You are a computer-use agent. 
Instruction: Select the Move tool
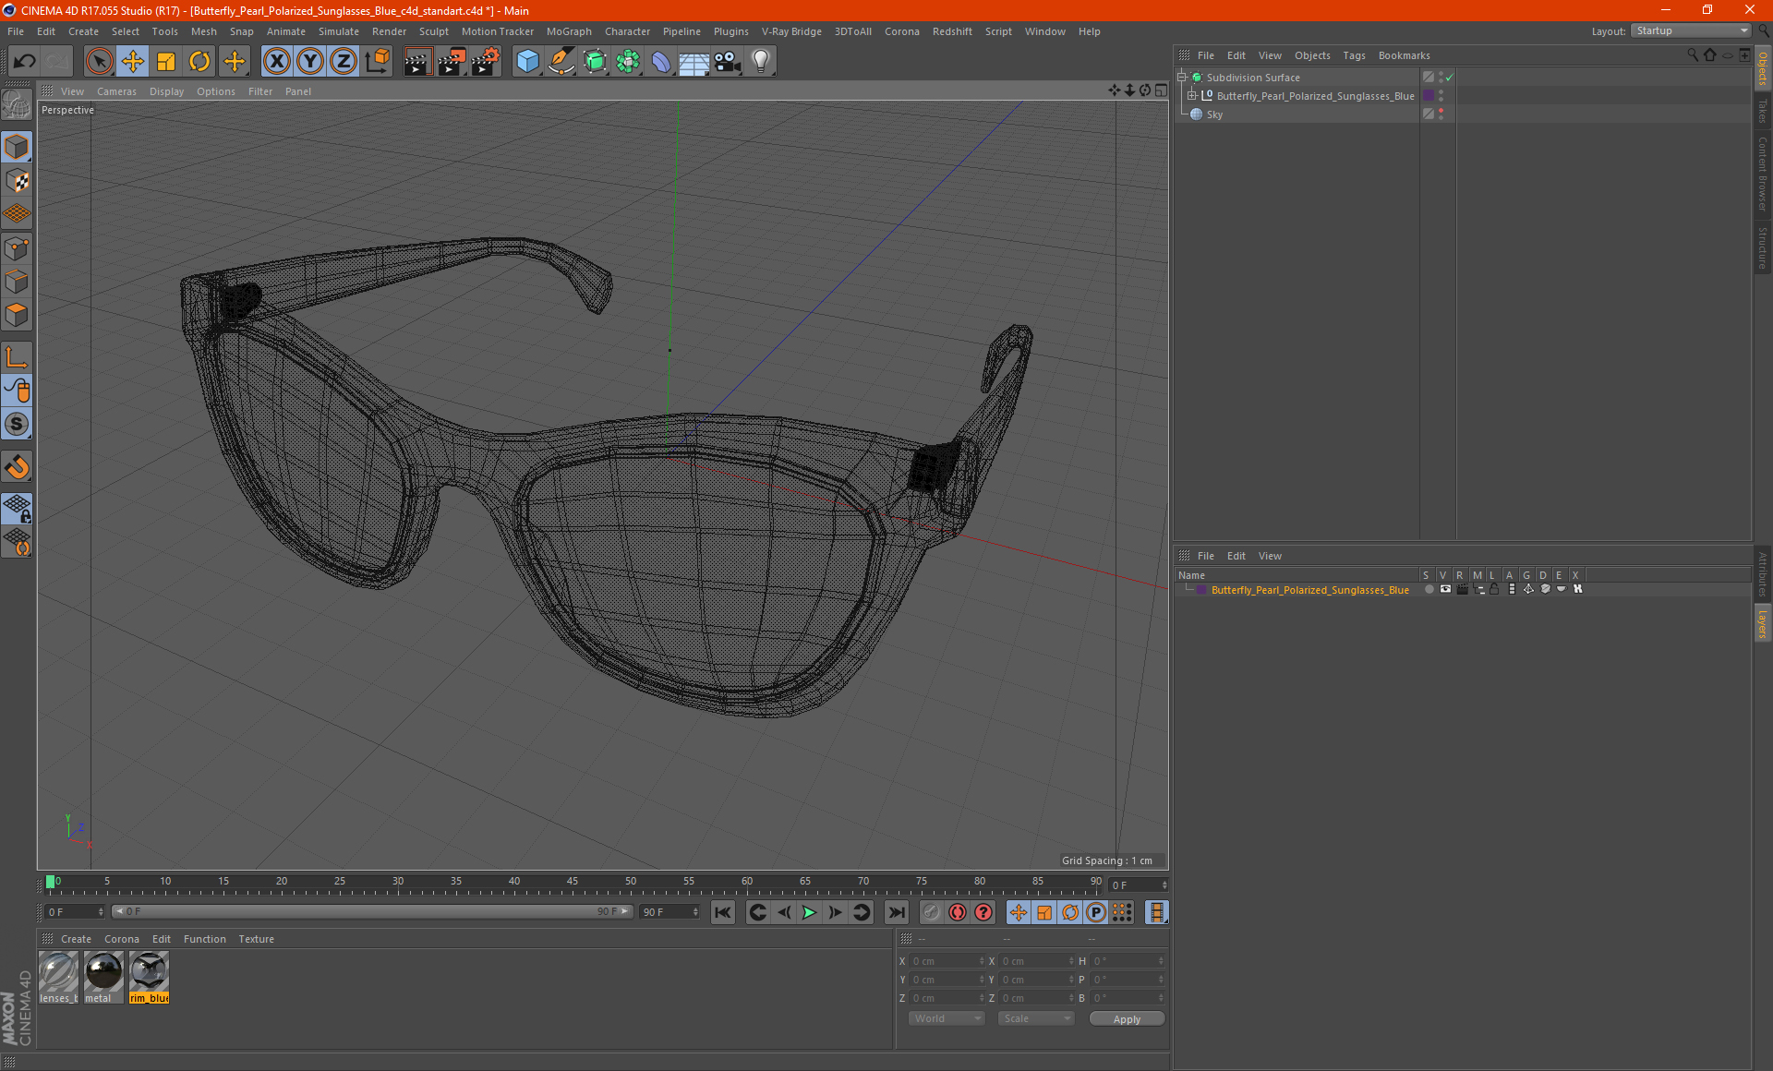(x=133, y=61)
